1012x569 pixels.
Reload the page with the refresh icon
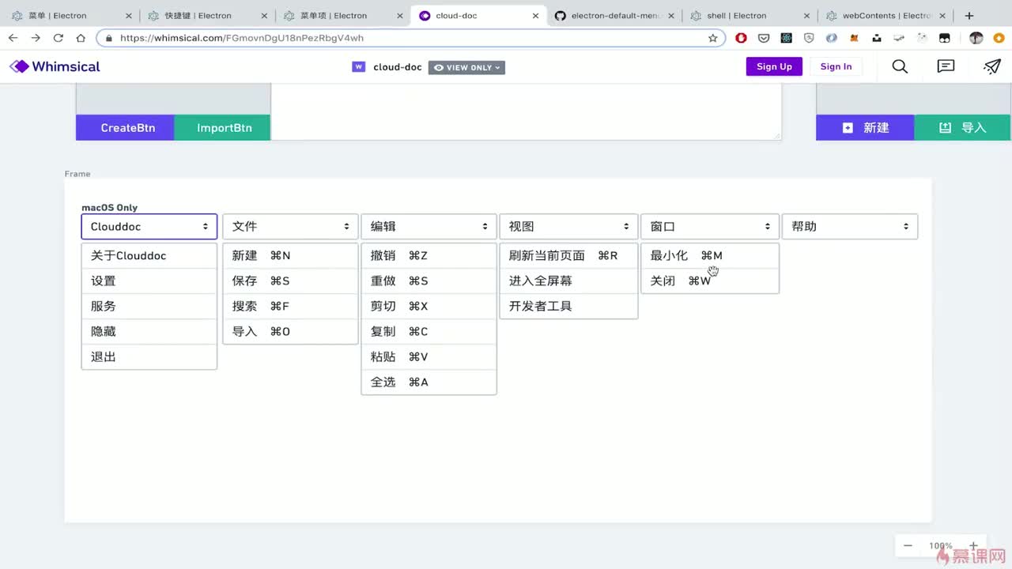coord(58,38)
